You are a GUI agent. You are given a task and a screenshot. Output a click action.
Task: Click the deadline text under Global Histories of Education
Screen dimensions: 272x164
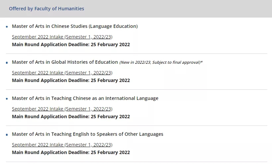(71, 80)
